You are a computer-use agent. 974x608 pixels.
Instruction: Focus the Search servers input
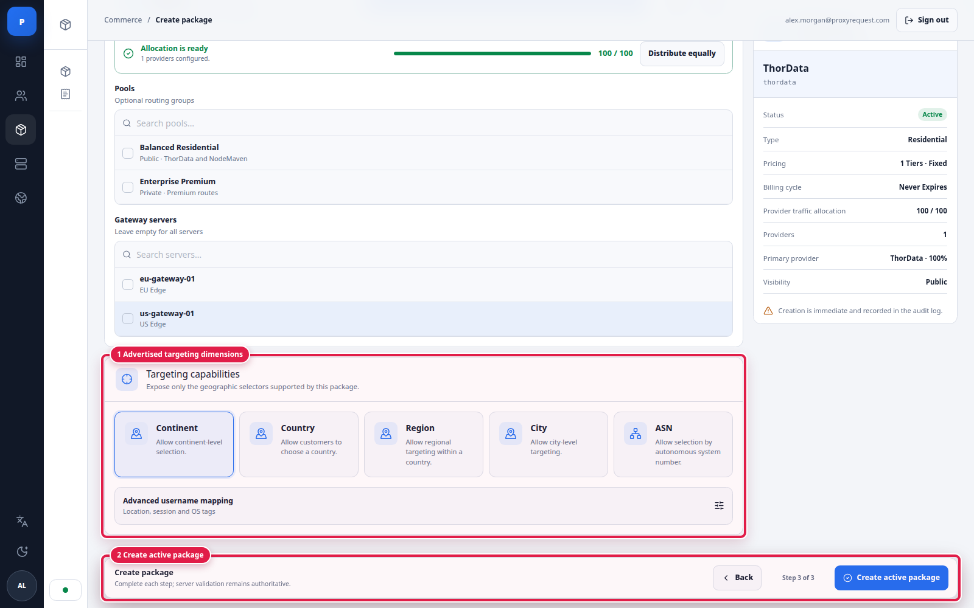pos(424,255)
